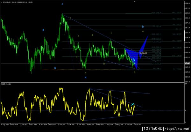Click the chart shift triangle marker on top border
Screen dimensions: 191x132
pyautogui.click(x=135, y=1)
